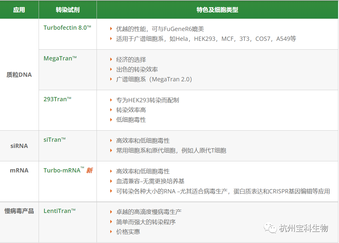Open the LentiTran product link
Screen dimensions: 339x243
(x=60, y=211)
